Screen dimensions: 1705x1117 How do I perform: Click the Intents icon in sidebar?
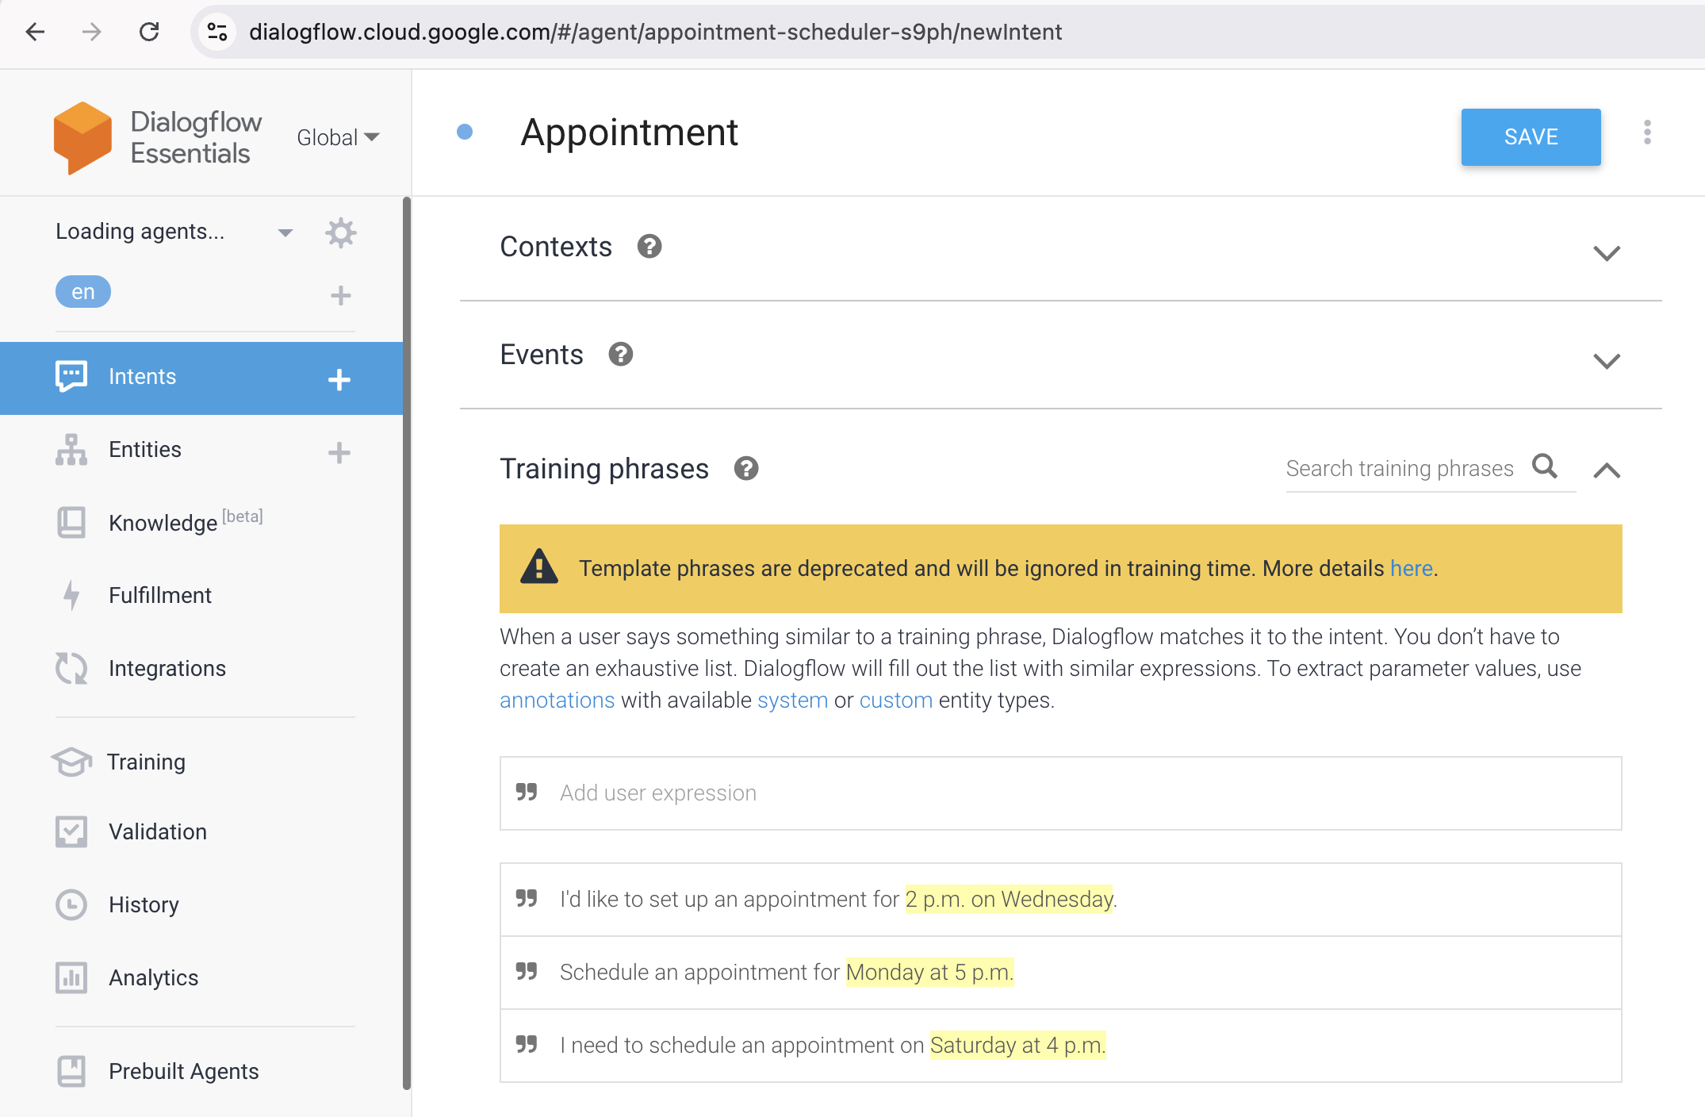(70, 377)
